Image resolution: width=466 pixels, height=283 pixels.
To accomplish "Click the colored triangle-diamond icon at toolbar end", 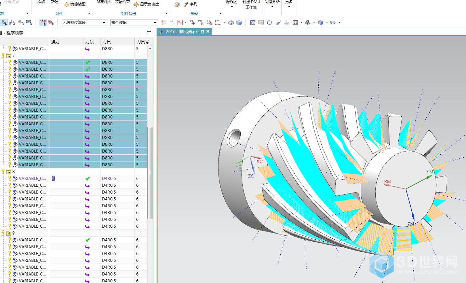I will 333,23.
